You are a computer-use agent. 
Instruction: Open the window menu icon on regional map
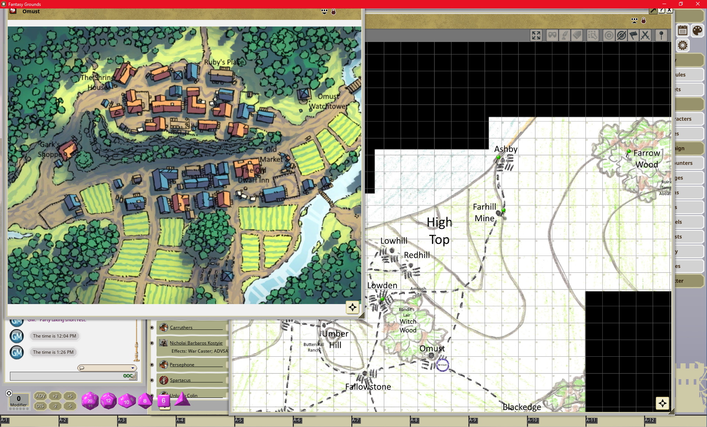pos(634,21)
